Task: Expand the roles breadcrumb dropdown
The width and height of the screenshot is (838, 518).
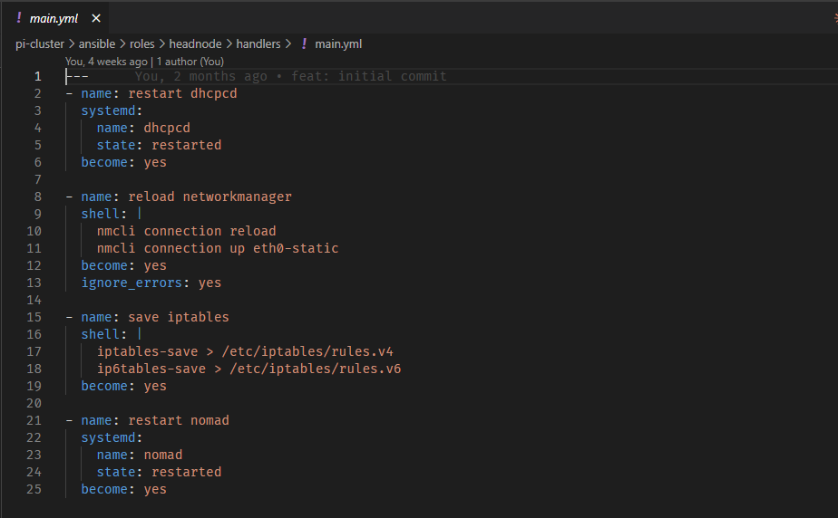Action: pyautogui.click(x=141, y=43)
